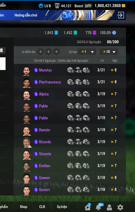135x212 pixels.
Task: Click the purple C card icon
Action: pyautogui.click(x=94, y=33)
